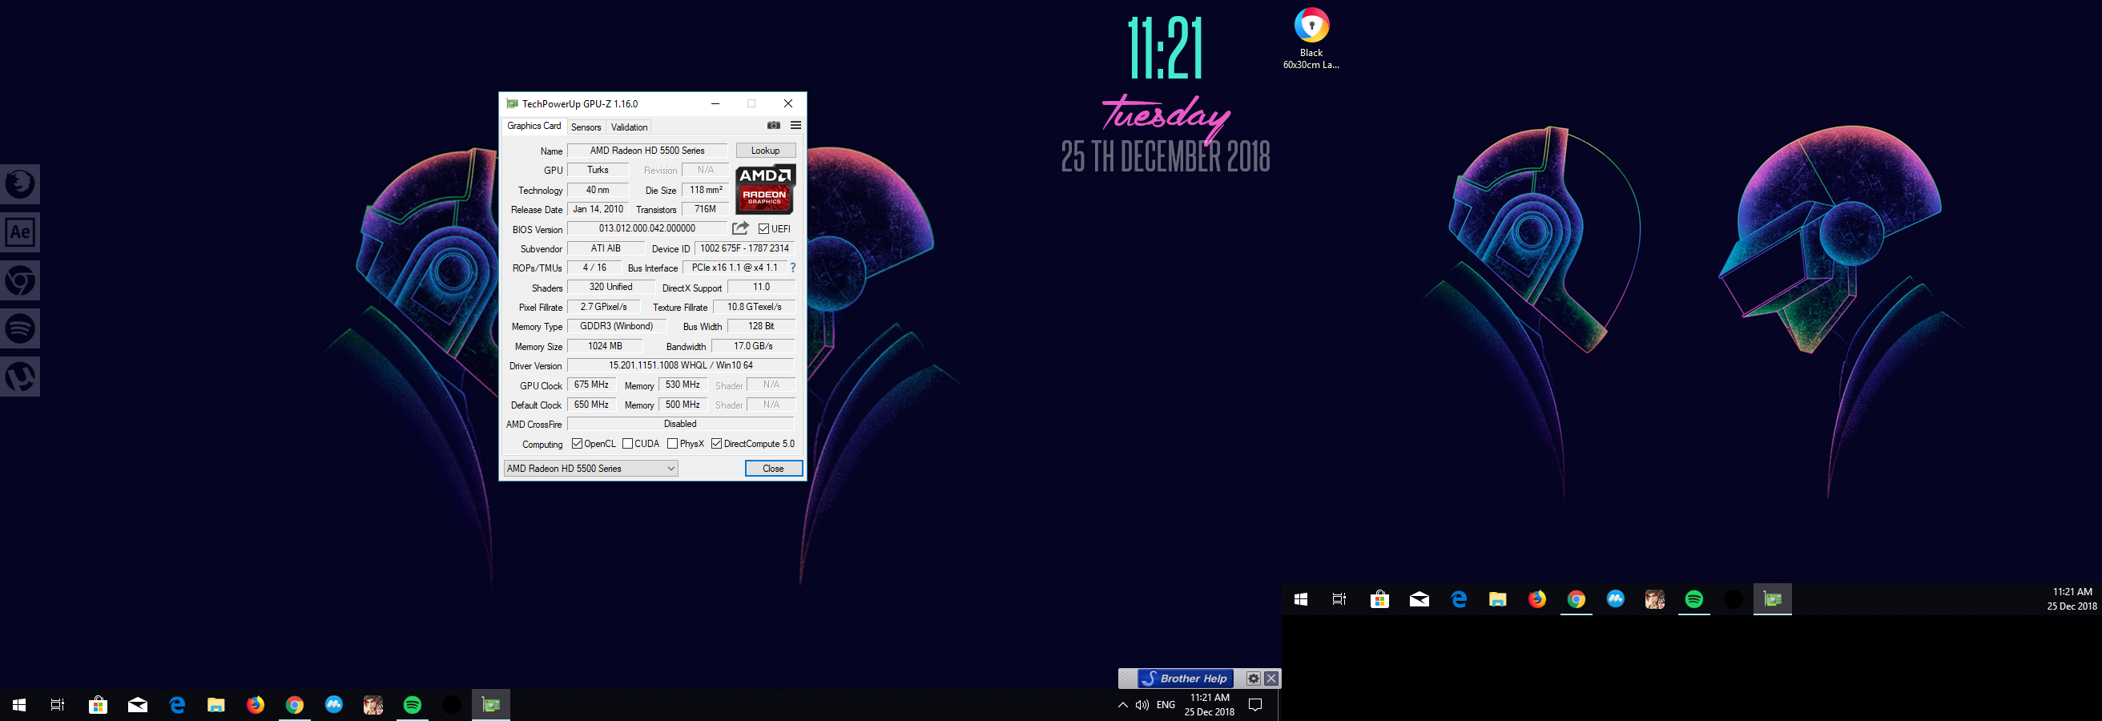The height and width of the screenshot is (721, 2102).
Task: Click the GPU Clock 675 MHz value
Action: point(592,385)
